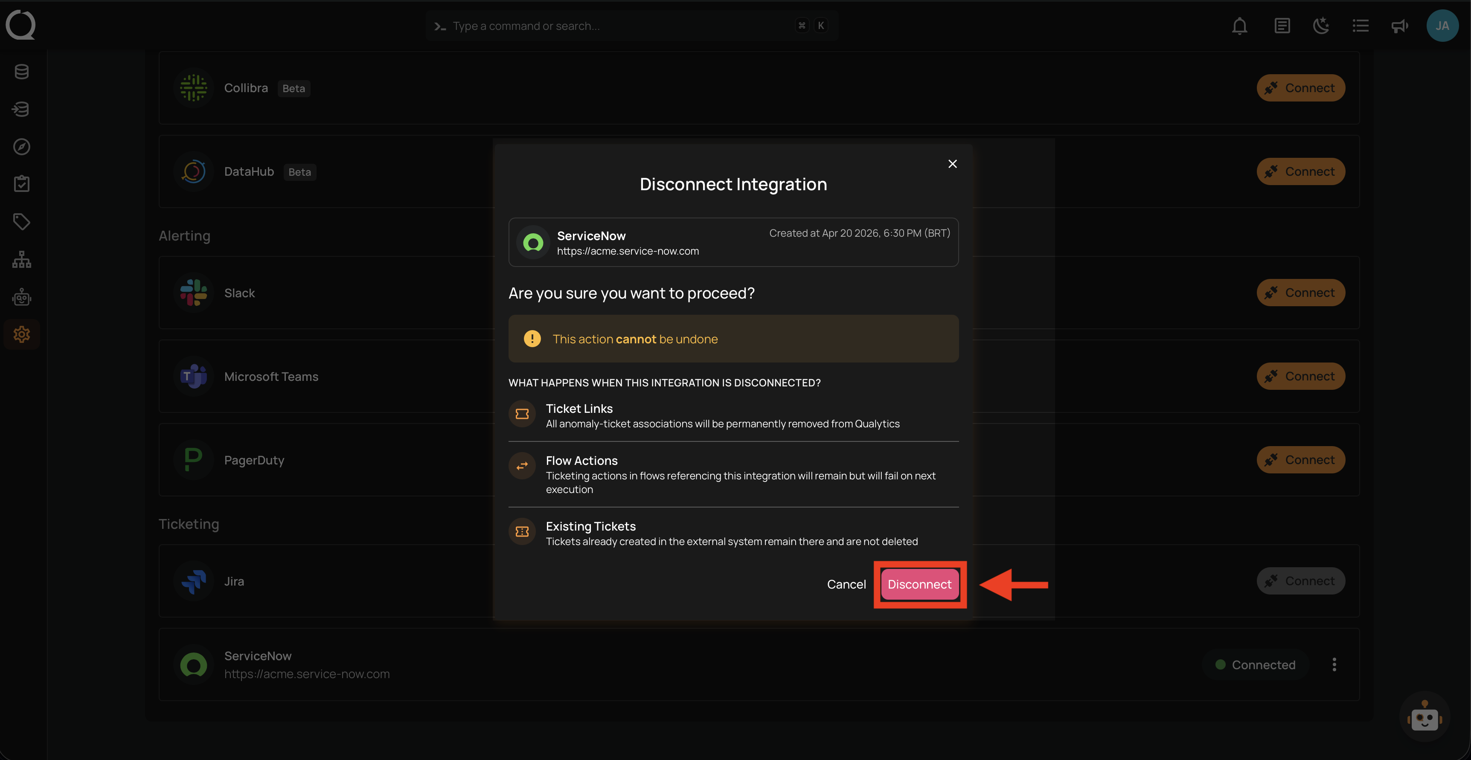Viewport: 1471px width, 760px height.
Task: Click the background ServiceNow URL text
Action: click(307, 674)
